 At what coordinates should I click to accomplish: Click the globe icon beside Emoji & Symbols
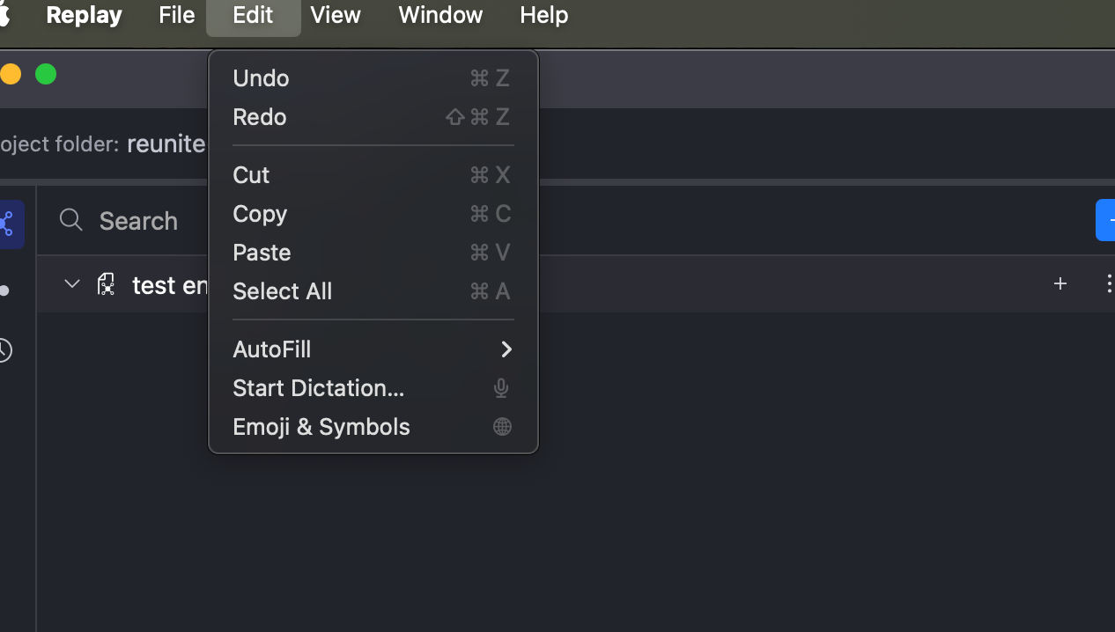coord(502,427)
